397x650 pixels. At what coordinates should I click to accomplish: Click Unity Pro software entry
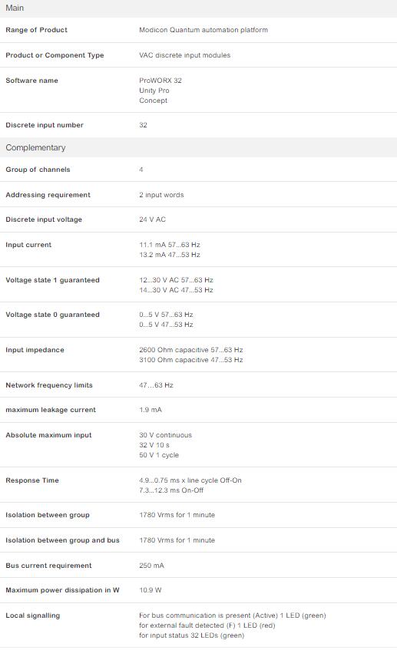pos(154,91)
